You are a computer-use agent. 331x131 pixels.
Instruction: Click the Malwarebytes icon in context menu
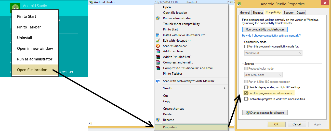tap(158, 81)
